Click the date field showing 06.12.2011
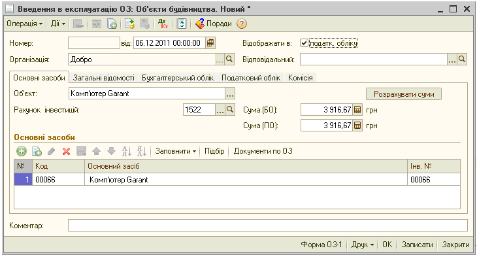 click(169, 43)
